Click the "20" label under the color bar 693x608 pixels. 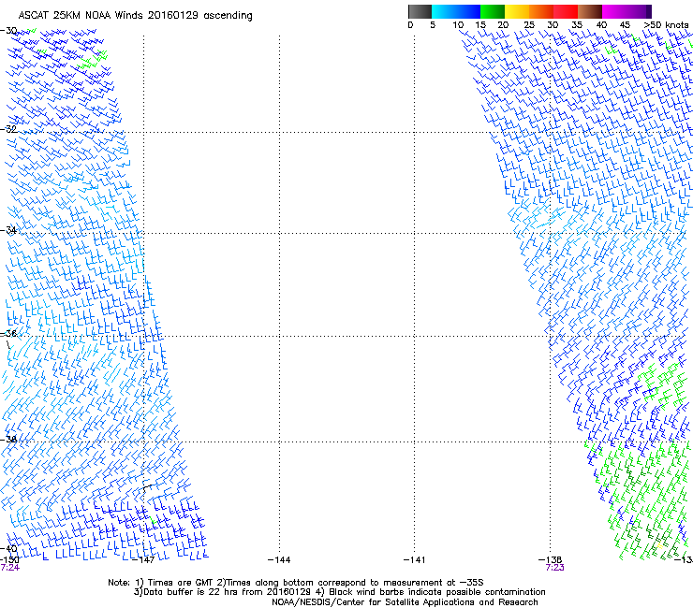pyautogui.click(x=503, y=25)
